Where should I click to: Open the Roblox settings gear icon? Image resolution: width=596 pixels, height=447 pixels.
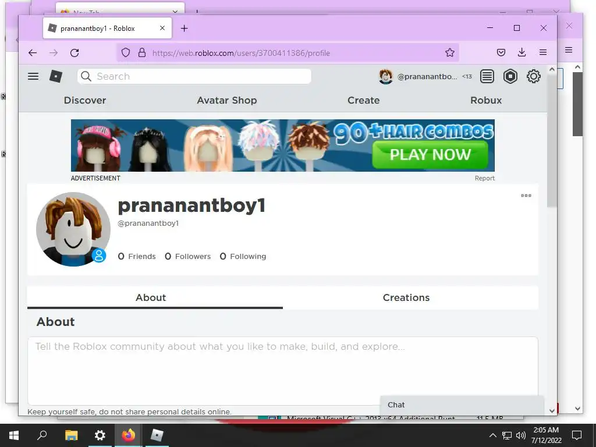tap(534, 76)
